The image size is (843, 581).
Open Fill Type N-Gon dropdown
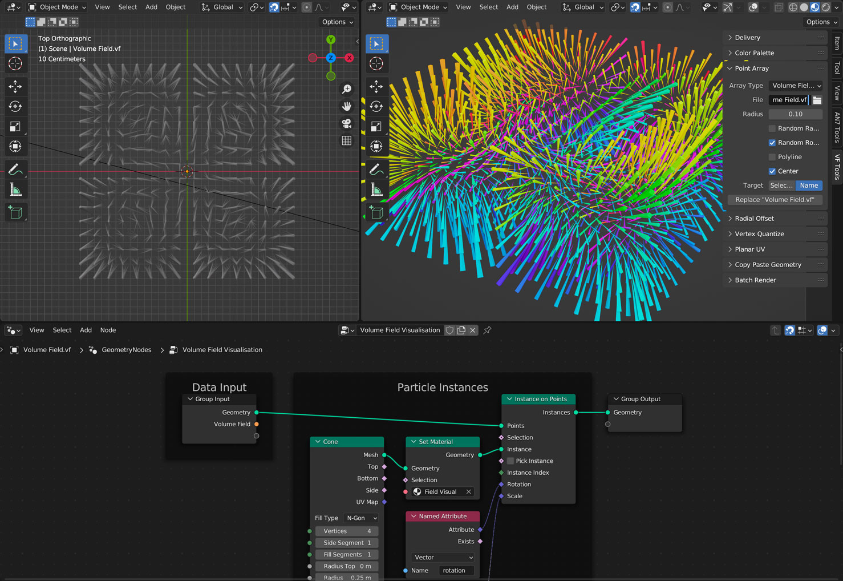361,518
